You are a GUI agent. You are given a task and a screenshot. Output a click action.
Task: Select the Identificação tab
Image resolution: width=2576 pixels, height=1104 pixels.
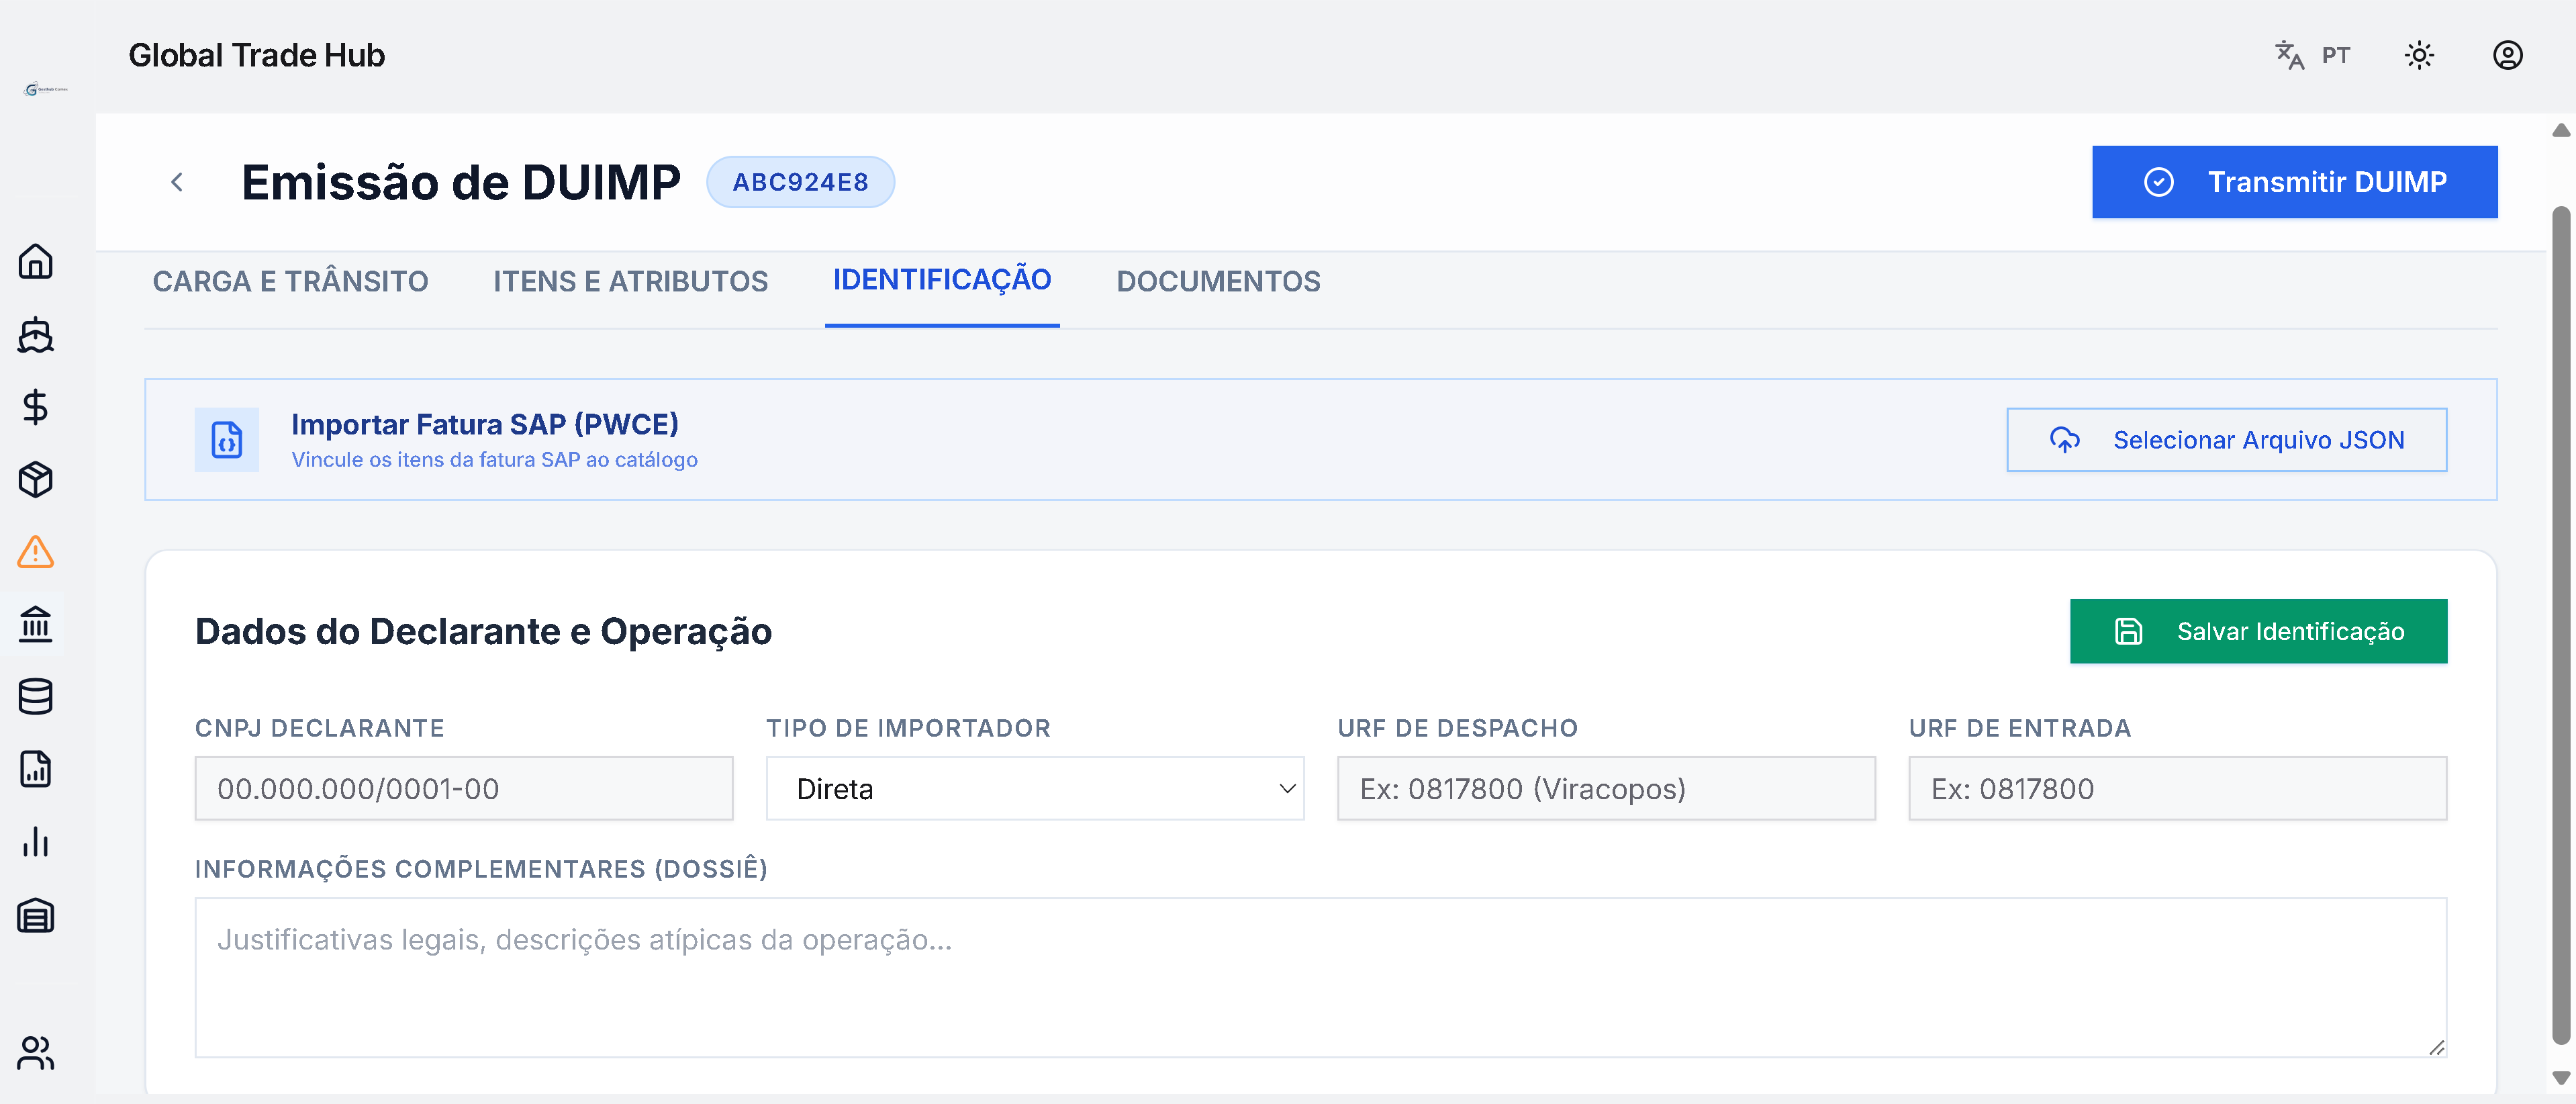pyautogui.click(x=942, y=280)
